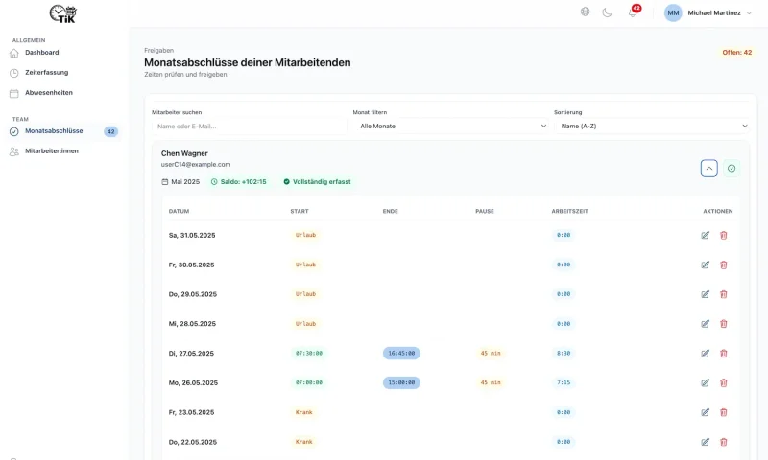The image size is (768, 460).
Task: Open Michael Martinez user menu
Action: [x=708, y=13]
